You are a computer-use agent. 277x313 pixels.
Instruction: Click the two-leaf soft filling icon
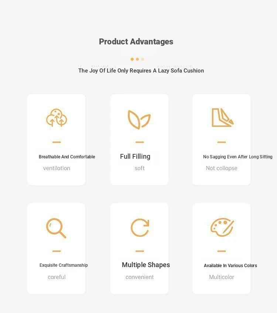(x=139, y=120)
